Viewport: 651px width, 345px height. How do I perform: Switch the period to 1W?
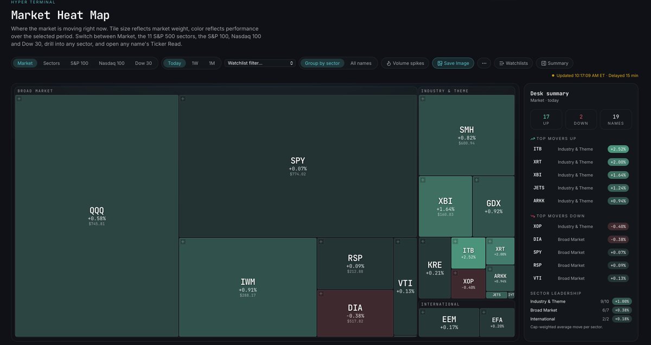(x=195, y=63)
